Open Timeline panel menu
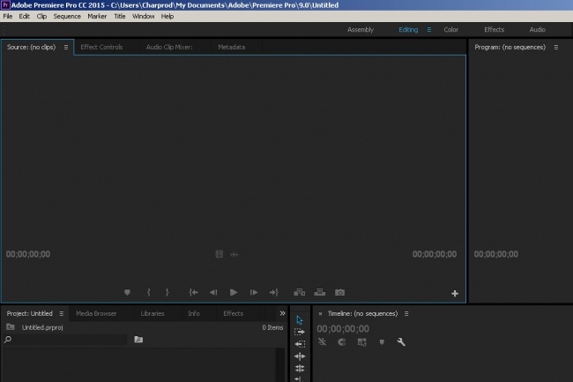Viewport: 573px width, 382px height. pyautogui.click(x=406, y=314)
